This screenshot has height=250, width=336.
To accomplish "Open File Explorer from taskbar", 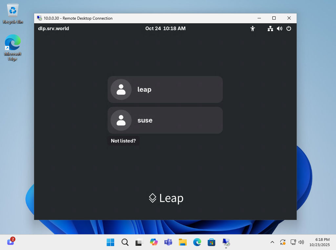I will pyautogui.click(x=183, y=242).
